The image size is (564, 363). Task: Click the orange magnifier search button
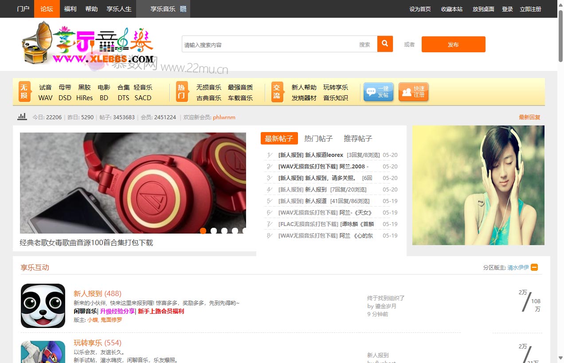(x=385, y=44)
